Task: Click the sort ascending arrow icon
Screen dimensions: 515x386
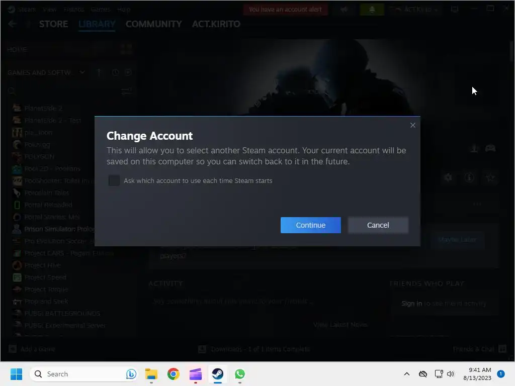Action: [x=99, y=72]
